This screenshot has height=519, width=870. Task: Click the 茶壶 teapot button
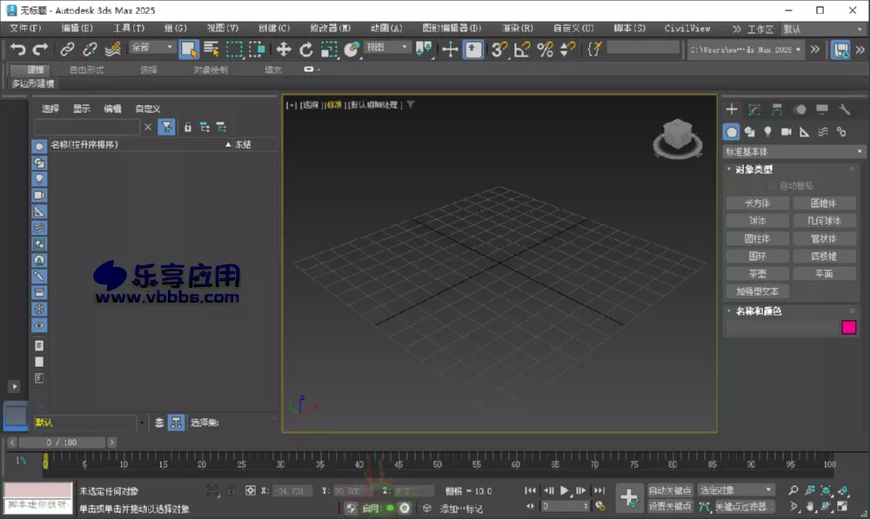(758, 273)
